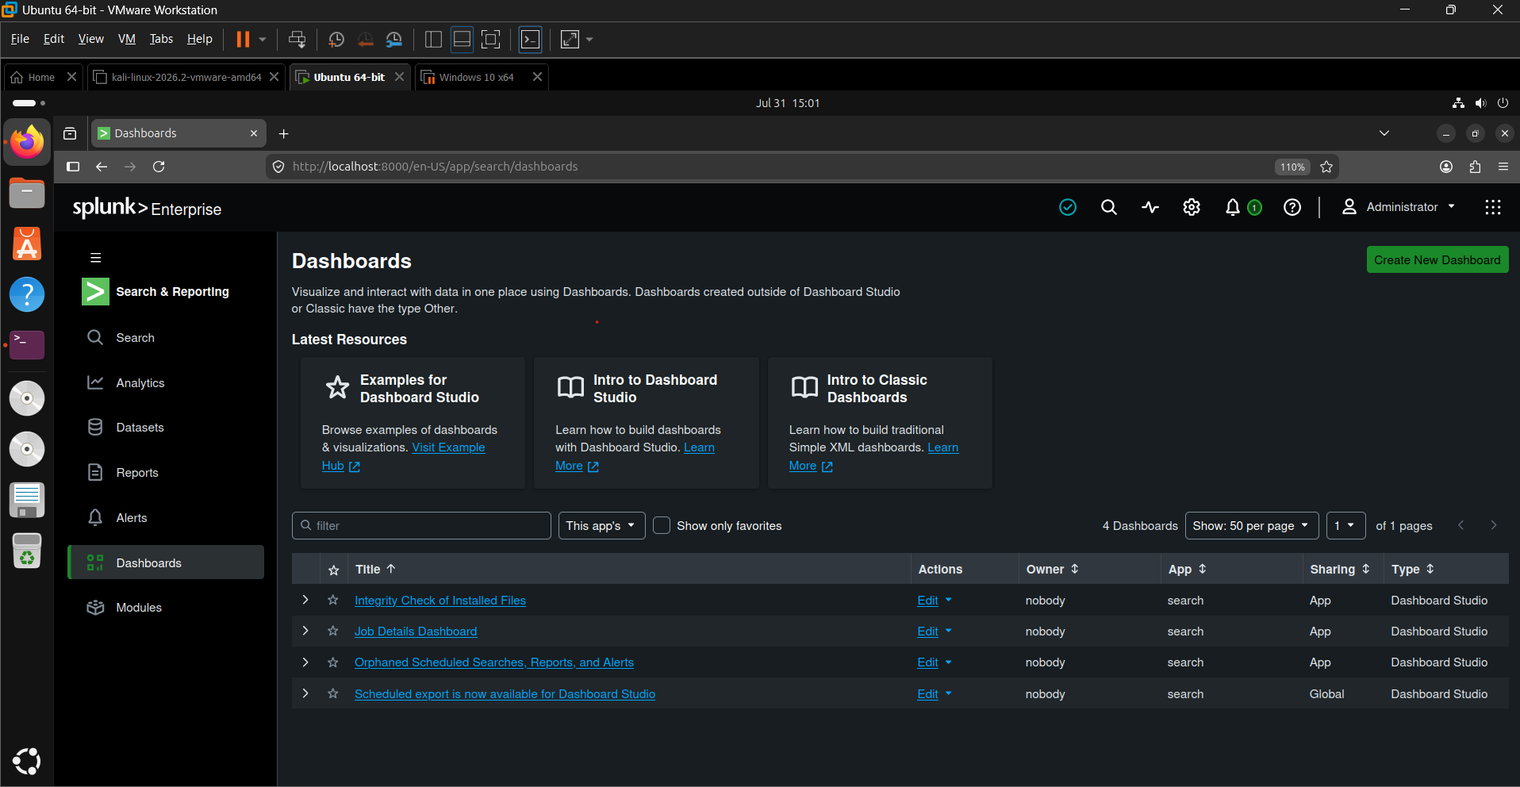Reload the Firefox page
Image resolution: width=1520 pixels, height=787 pixels.
click(159, 167)
